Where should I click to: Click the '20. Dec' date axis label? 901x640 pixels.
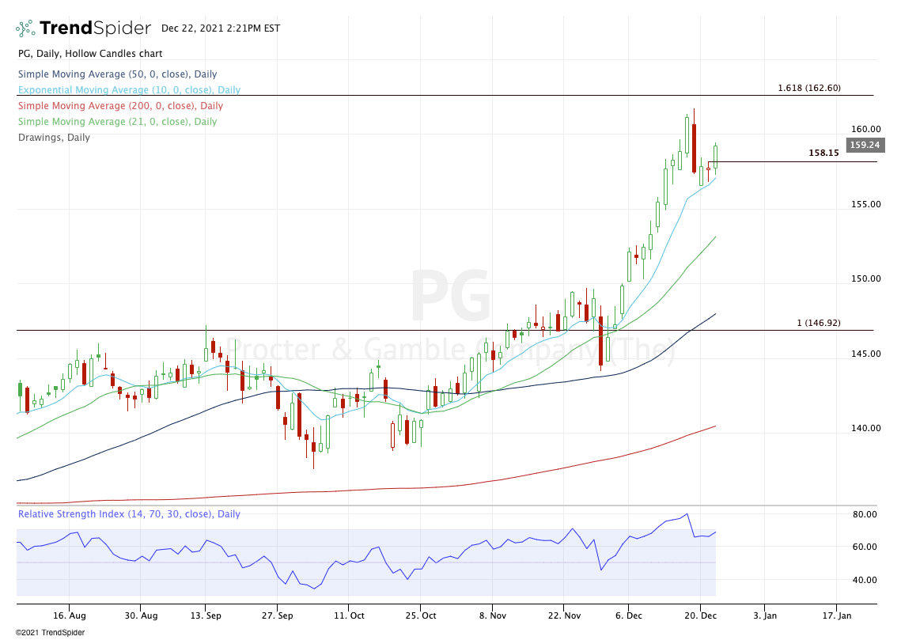[700, 615]
